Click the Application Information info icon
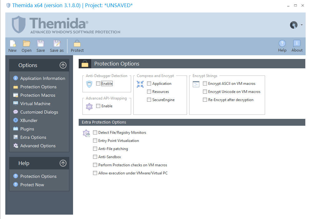 click(16, 78)
